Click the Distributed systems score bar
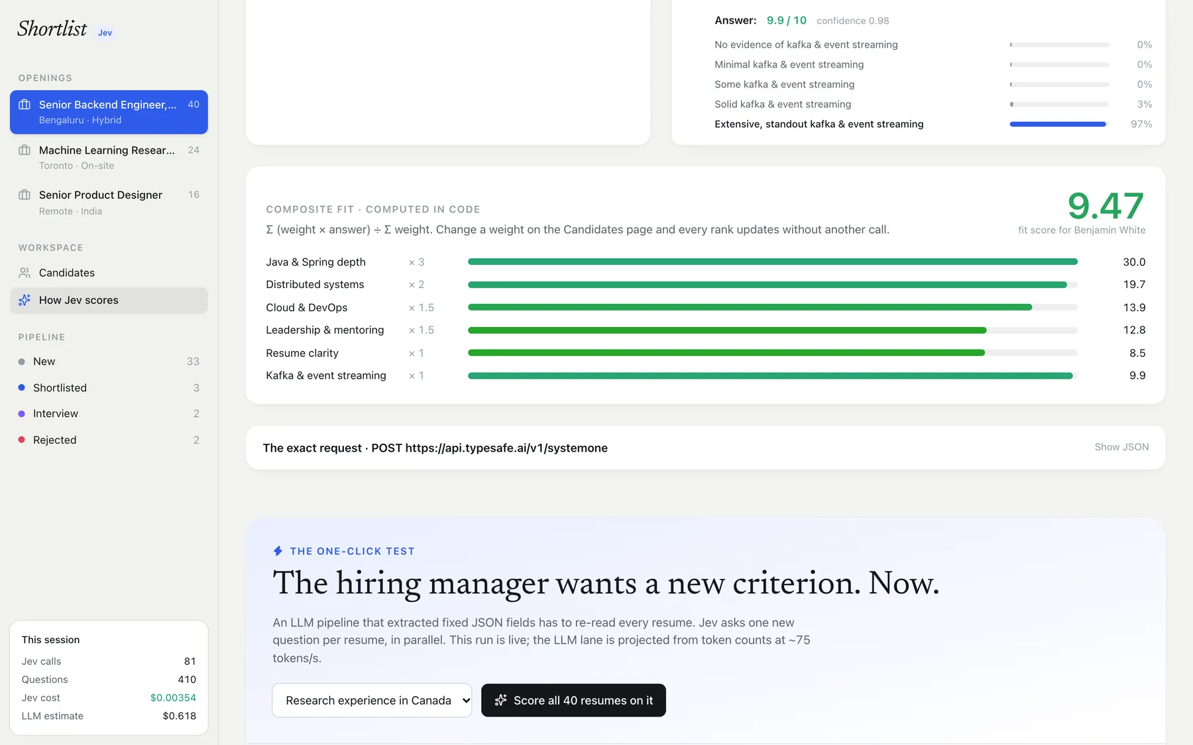 click(773, 285)
